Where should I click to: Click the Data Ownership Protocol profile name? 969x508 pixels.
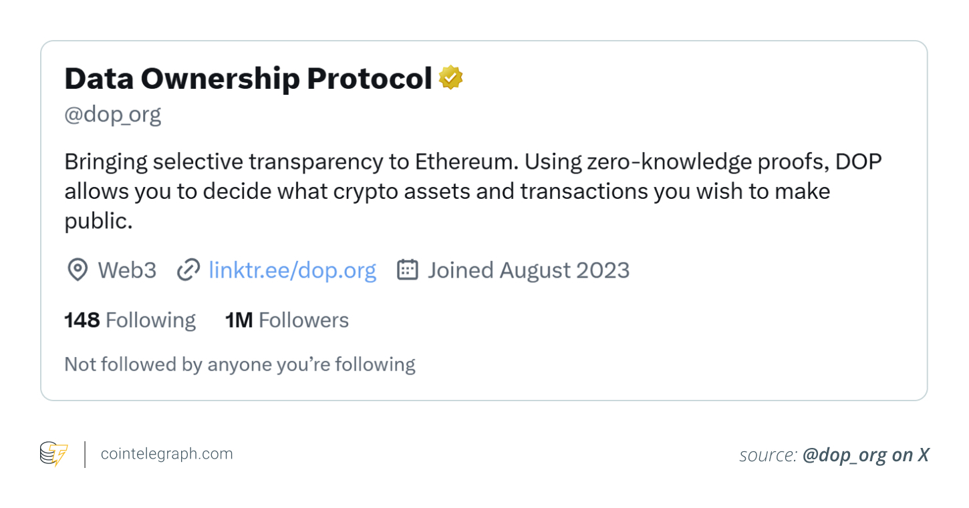pyautogui.click(x=248, y=79)
